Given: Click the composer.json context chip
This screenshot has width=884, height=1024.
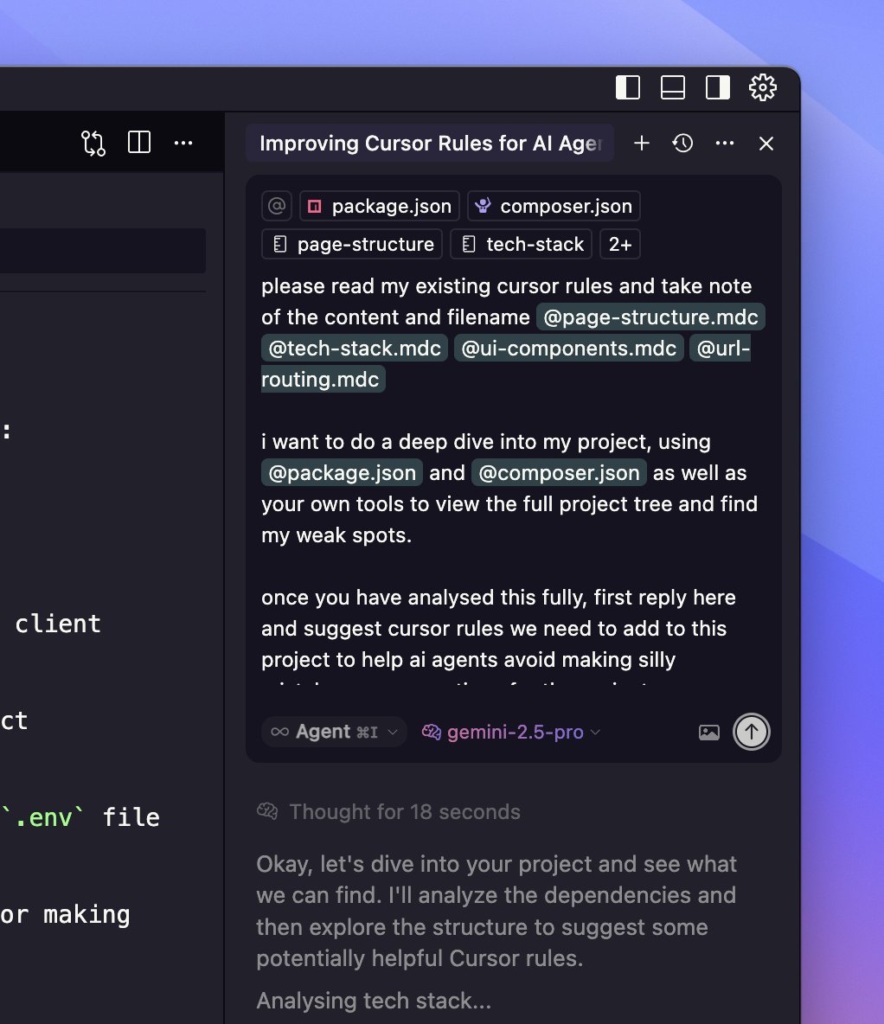Looking at the screenshot, I should pos(554,207).
